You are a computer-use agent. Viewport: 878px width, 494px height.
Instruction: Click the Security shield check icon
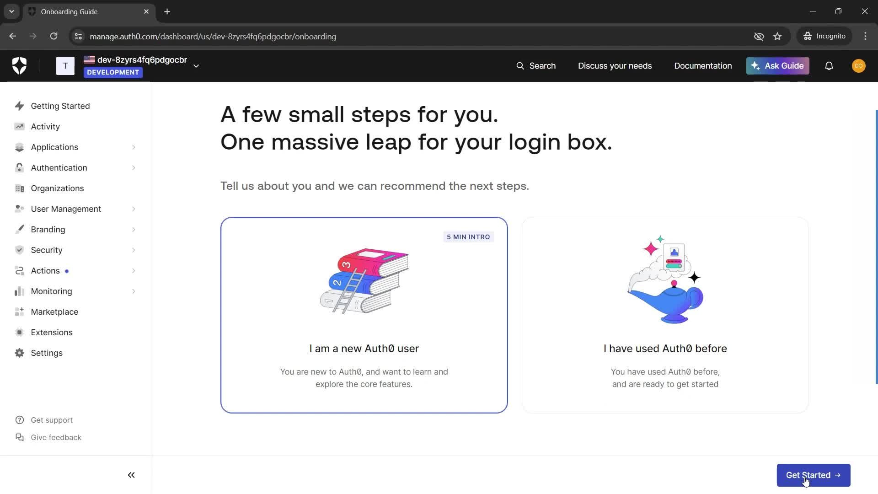click(x=19, y=250)
